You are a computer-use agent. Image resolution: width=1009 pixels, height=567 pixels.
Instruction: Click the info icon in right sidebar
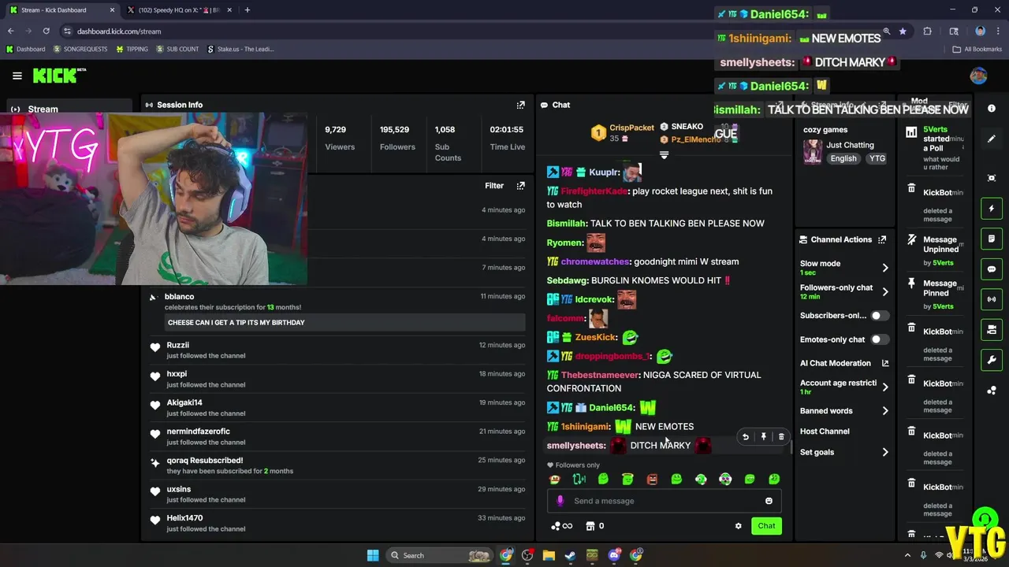[992, 109]
